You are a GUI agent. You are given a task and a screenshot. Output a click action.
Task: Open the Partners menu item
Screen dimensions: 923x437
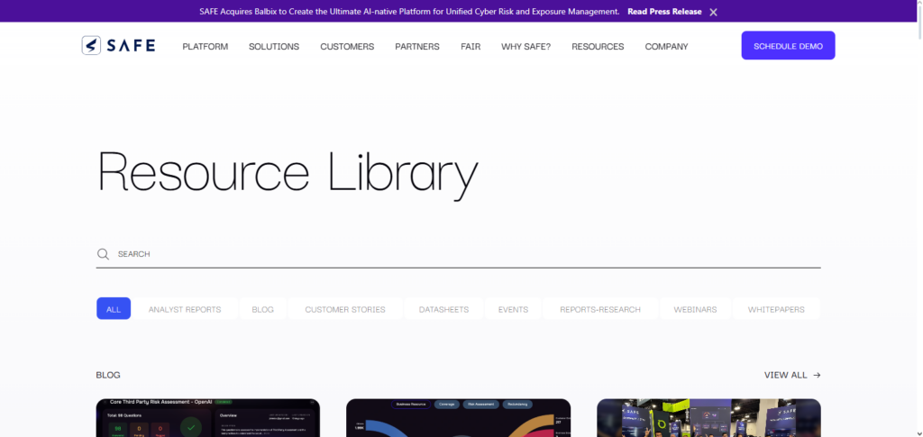pyautogui.click(x=417, y=47)
